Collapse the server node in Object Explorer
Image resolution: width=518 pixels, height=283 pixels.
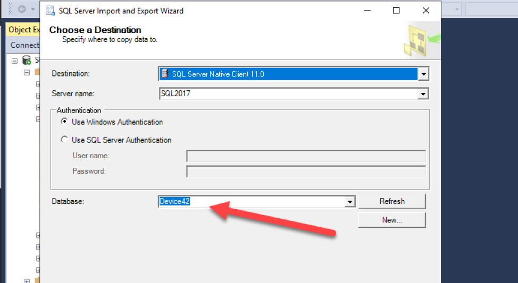tap(14, 61)
